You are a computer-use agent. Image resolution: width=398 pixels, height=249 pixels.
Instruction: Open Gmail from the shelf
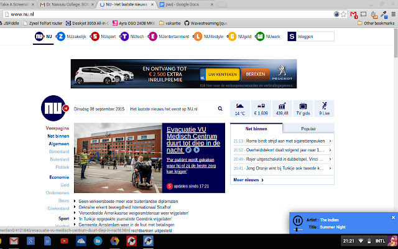[x=14, y=241]
